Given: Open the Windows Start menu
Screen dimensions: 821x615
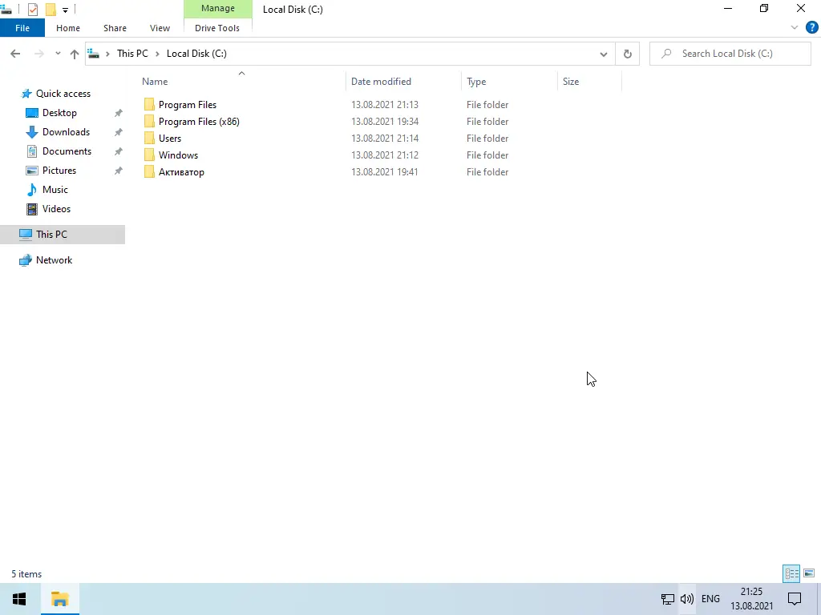Looking at the screenshot, I should point(19,599).
